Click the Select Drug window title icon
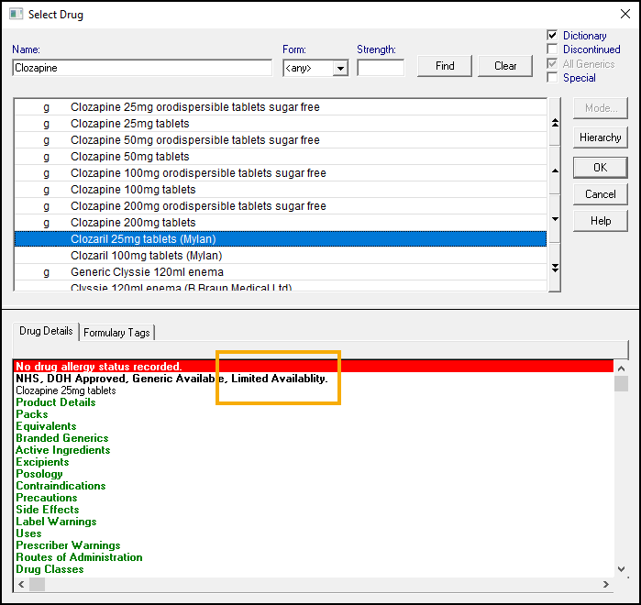641x605 pixels. coord(15,14)
